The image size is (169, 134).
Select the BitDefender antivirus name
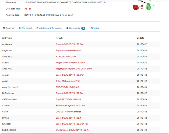(x=8, y=93)
